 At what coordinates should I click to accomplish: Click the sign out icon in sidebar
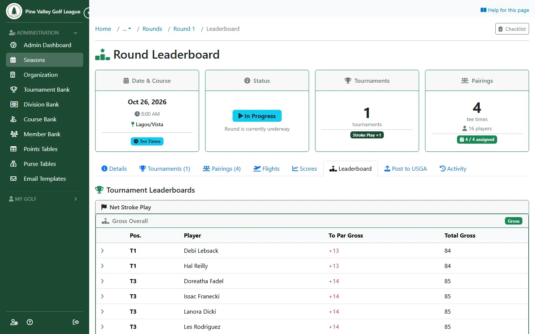[x=76, y=322]
